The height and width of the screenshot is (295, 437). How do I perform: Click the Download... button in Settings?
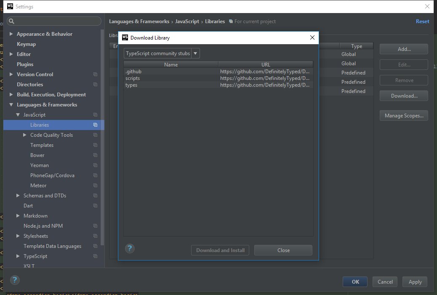coord(404,96)
